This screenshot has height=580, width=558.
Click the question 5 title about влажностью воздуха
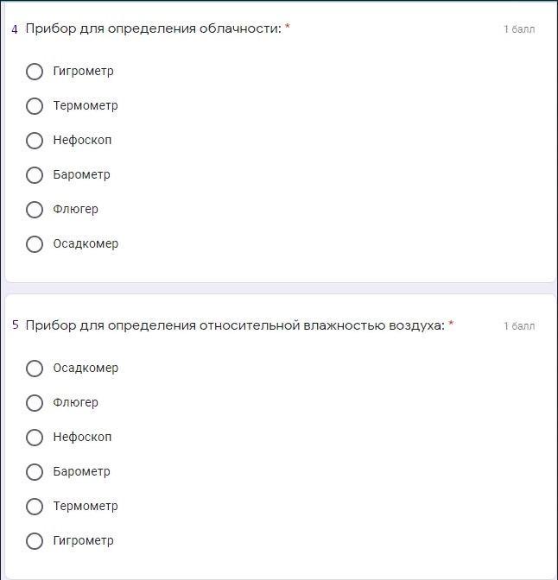(235, 325)
